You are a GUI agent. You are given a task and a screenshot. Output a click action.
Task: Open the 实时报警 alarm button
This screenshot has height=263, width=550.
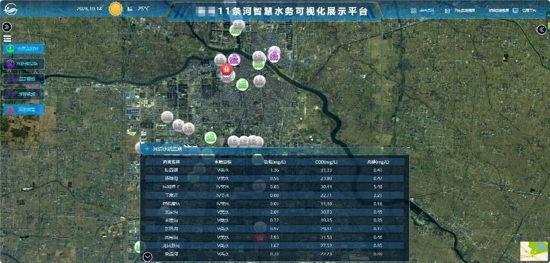(x=24, y=109)
